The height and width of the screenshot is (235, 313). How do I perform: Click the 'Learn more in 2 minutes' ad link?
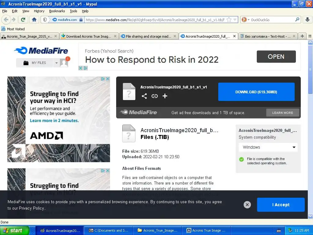(54, 121)
